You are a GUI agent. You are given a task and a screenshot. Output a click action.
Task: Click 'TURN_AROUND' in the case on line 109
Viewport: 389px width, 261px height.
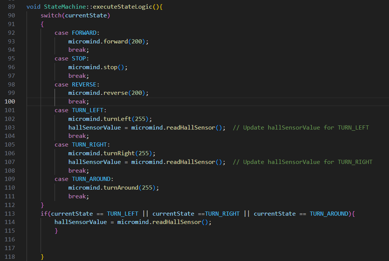coord(91,179)
